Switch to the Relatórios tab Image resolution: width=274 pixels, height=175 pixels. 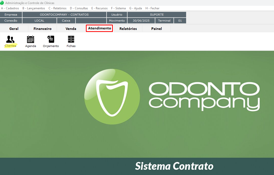[x=128, y=28]
